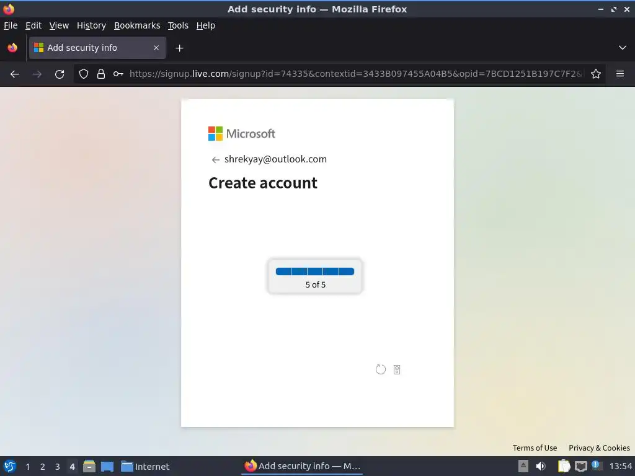The height and width of the screenshot is (476, 635).
Task: Open the File menu
Action: pos(11,25)
